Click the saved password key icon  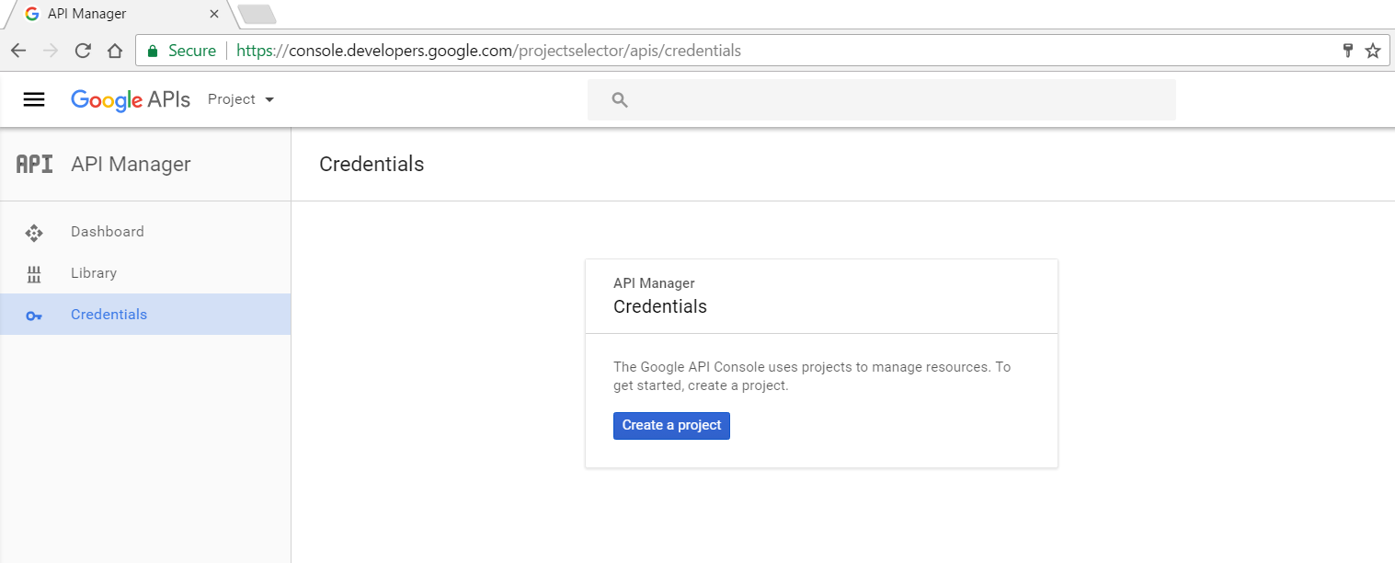coord(1348,51)
